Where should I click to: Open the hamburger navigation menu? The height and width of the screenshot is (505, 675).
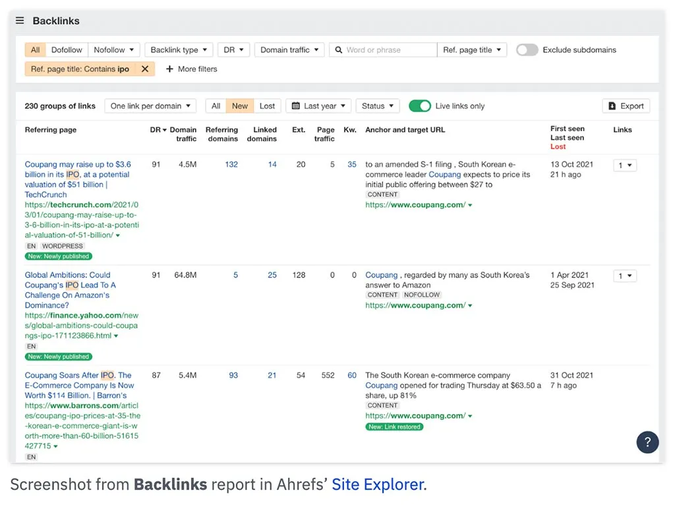click(x=19, y=20)
